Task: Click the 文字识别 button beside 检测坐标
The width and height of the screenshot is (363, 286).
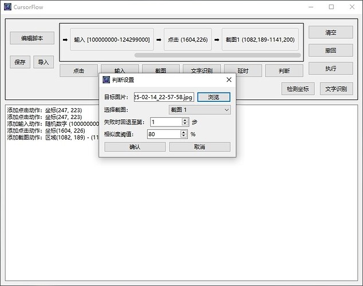Action: pos(337,89)
